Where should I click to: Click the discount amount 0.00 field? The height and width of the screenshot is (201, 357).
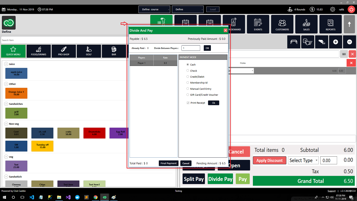[x=329, y=160]
